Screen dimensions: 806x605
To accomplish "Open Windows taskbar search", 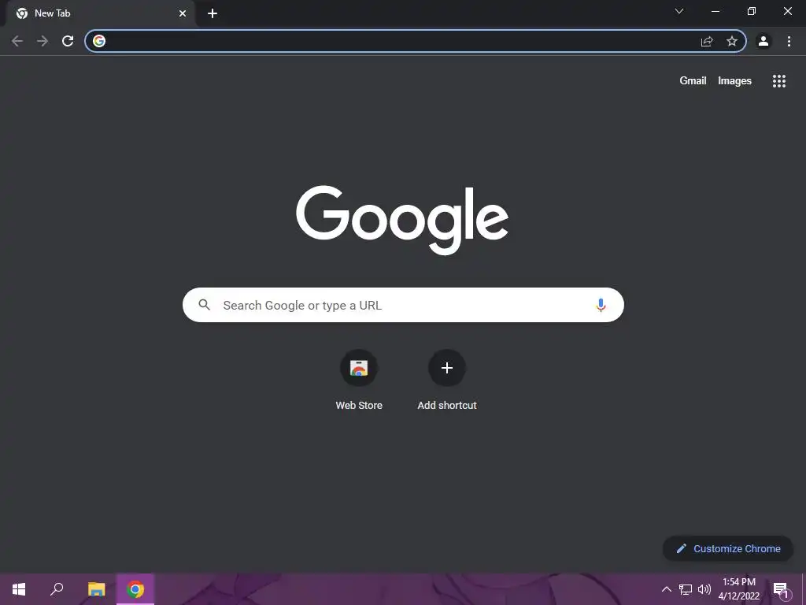I will pyautogui.click(x=57, y=589).
